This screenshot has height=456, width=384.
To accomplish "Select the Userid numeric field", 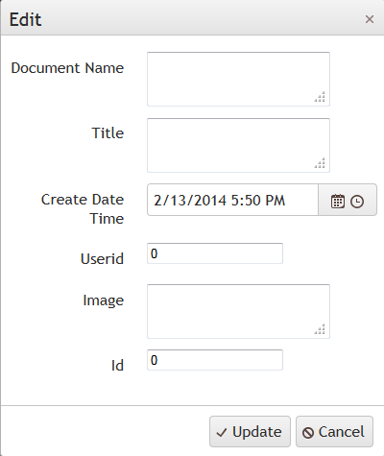I will tap(215, 253).
